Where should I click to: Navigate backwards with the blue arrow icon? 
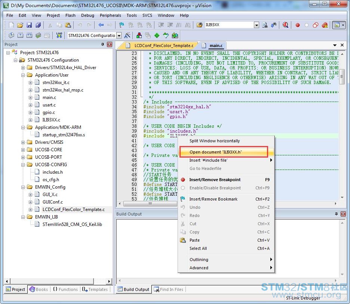pyautogui.click(x=101, y=25)
